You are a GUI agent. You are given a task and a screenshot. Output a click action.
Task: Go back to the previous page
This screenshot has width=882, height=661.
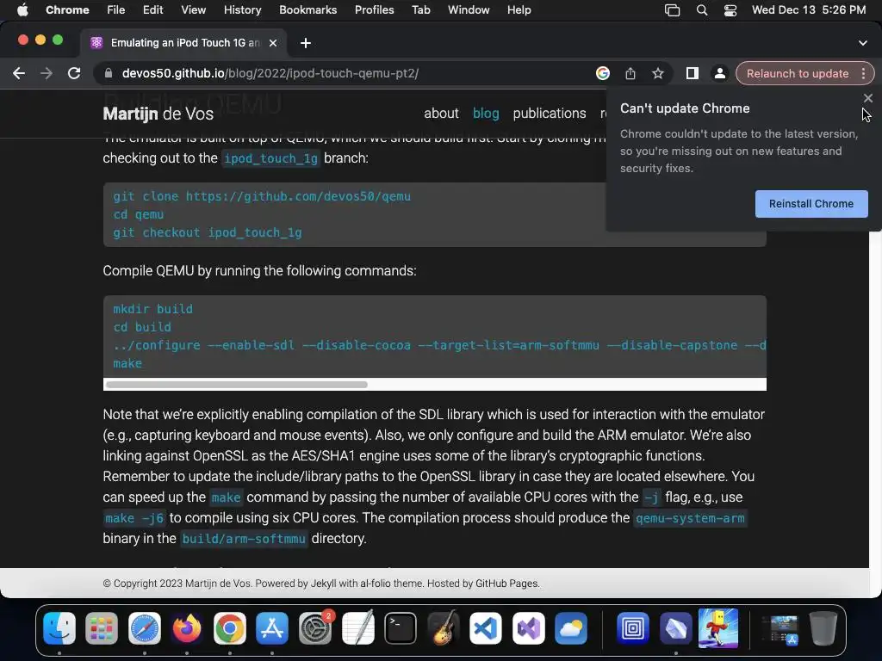click(19, 73)
